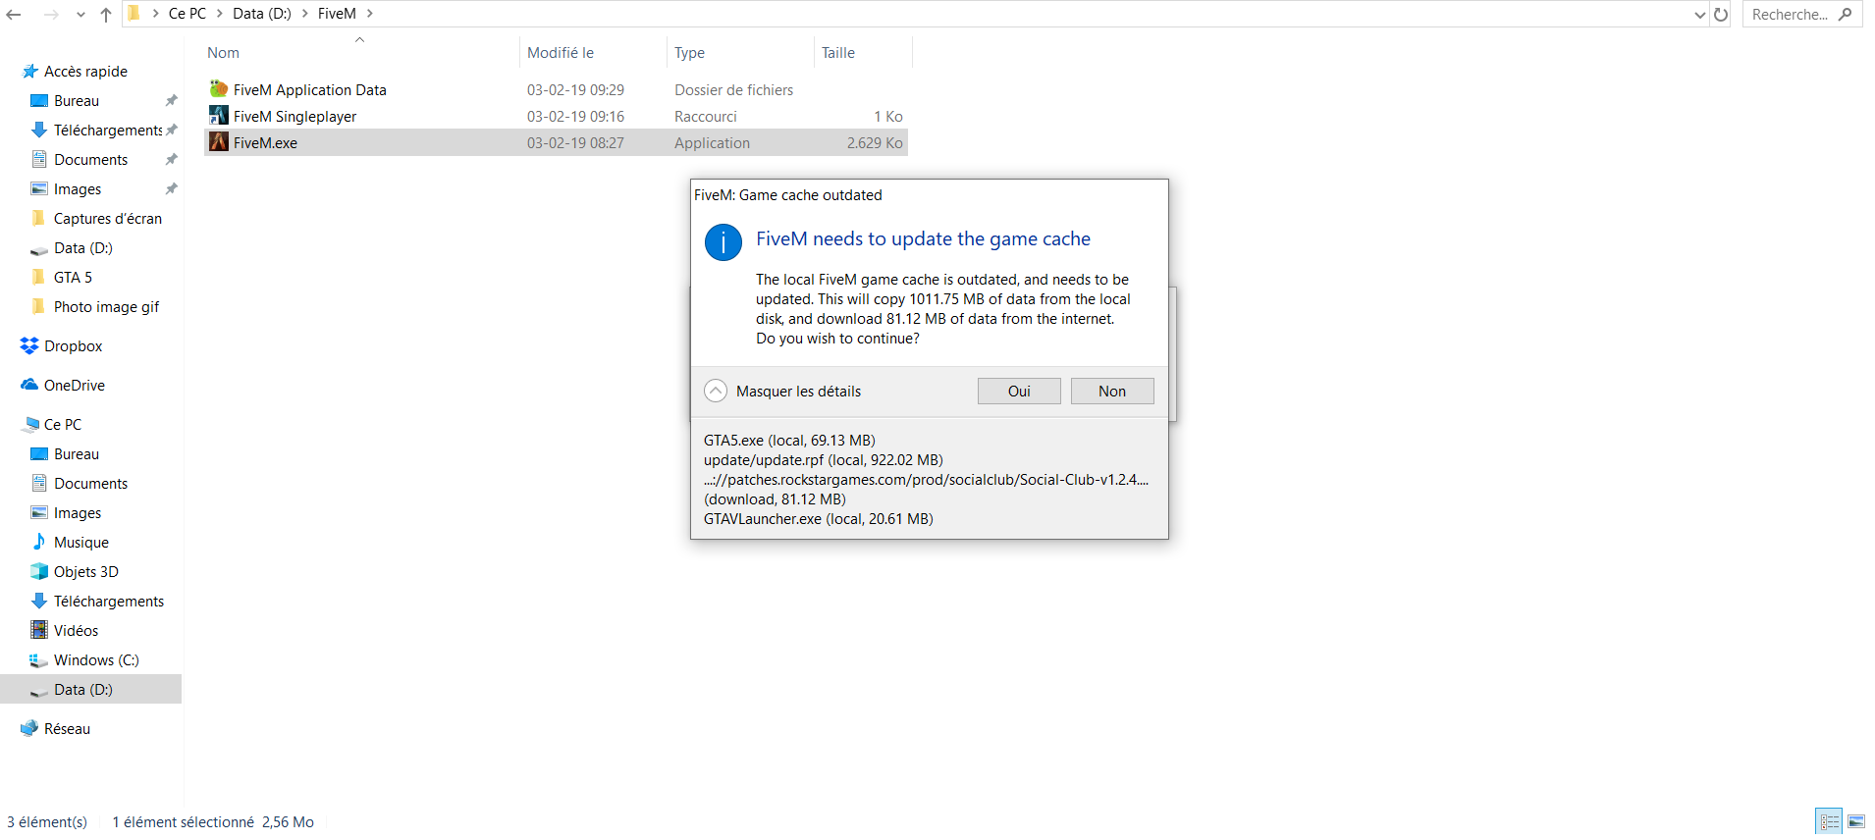1875x840 pixels.
Task: Click blue information icon in dialog
Action: (x=723, y=242)
